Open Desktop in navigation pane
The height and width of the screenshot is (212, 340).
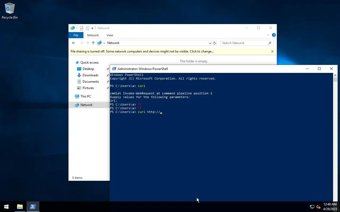(x=88, y=69)
